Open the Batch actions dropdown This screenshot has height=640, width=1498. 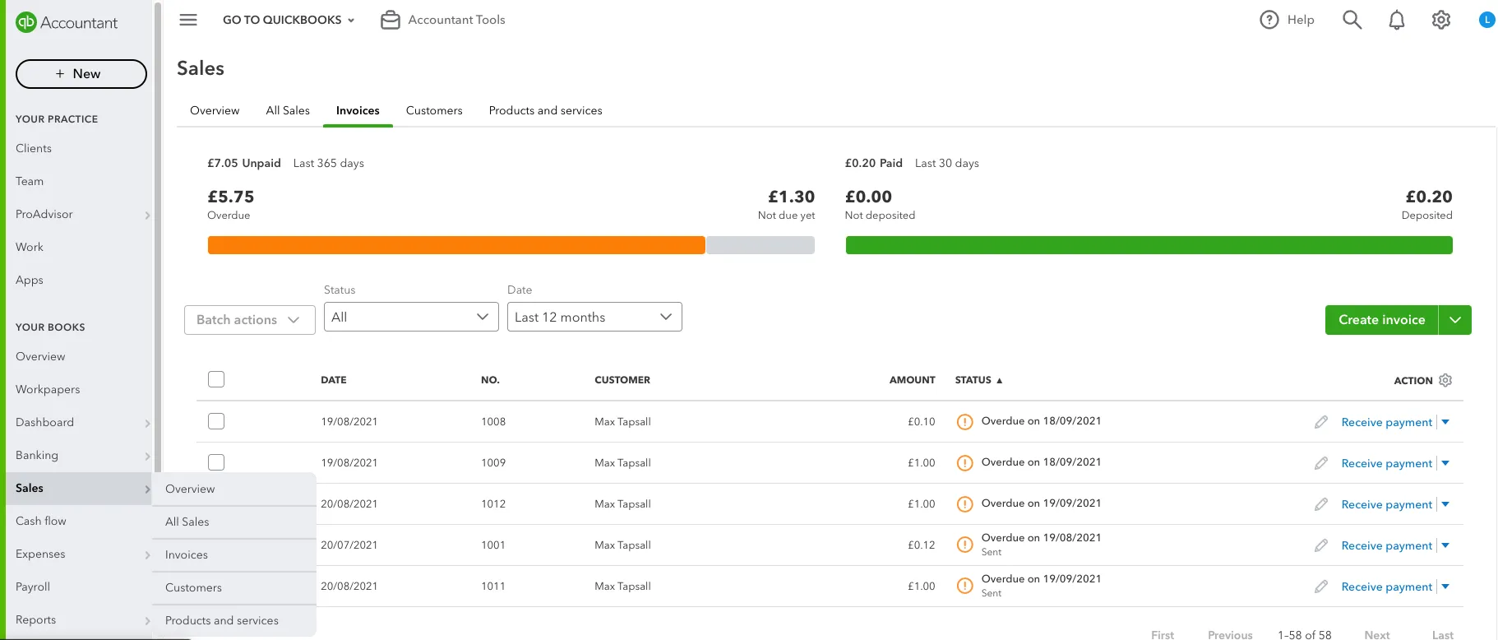click(250, 320)
